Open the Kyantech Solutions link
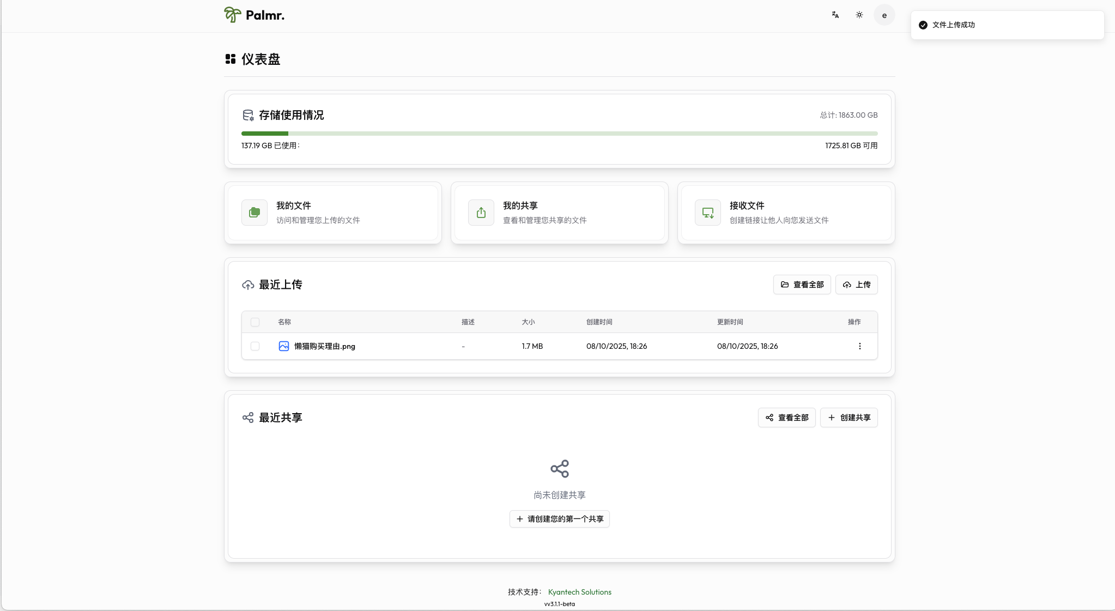The height and width of the screenshot is (611, 1115). 579,592
